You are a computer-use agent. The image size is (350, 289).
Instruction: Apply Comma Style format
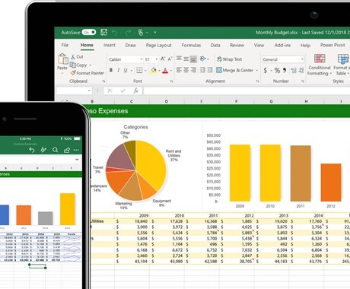point(285,70)
